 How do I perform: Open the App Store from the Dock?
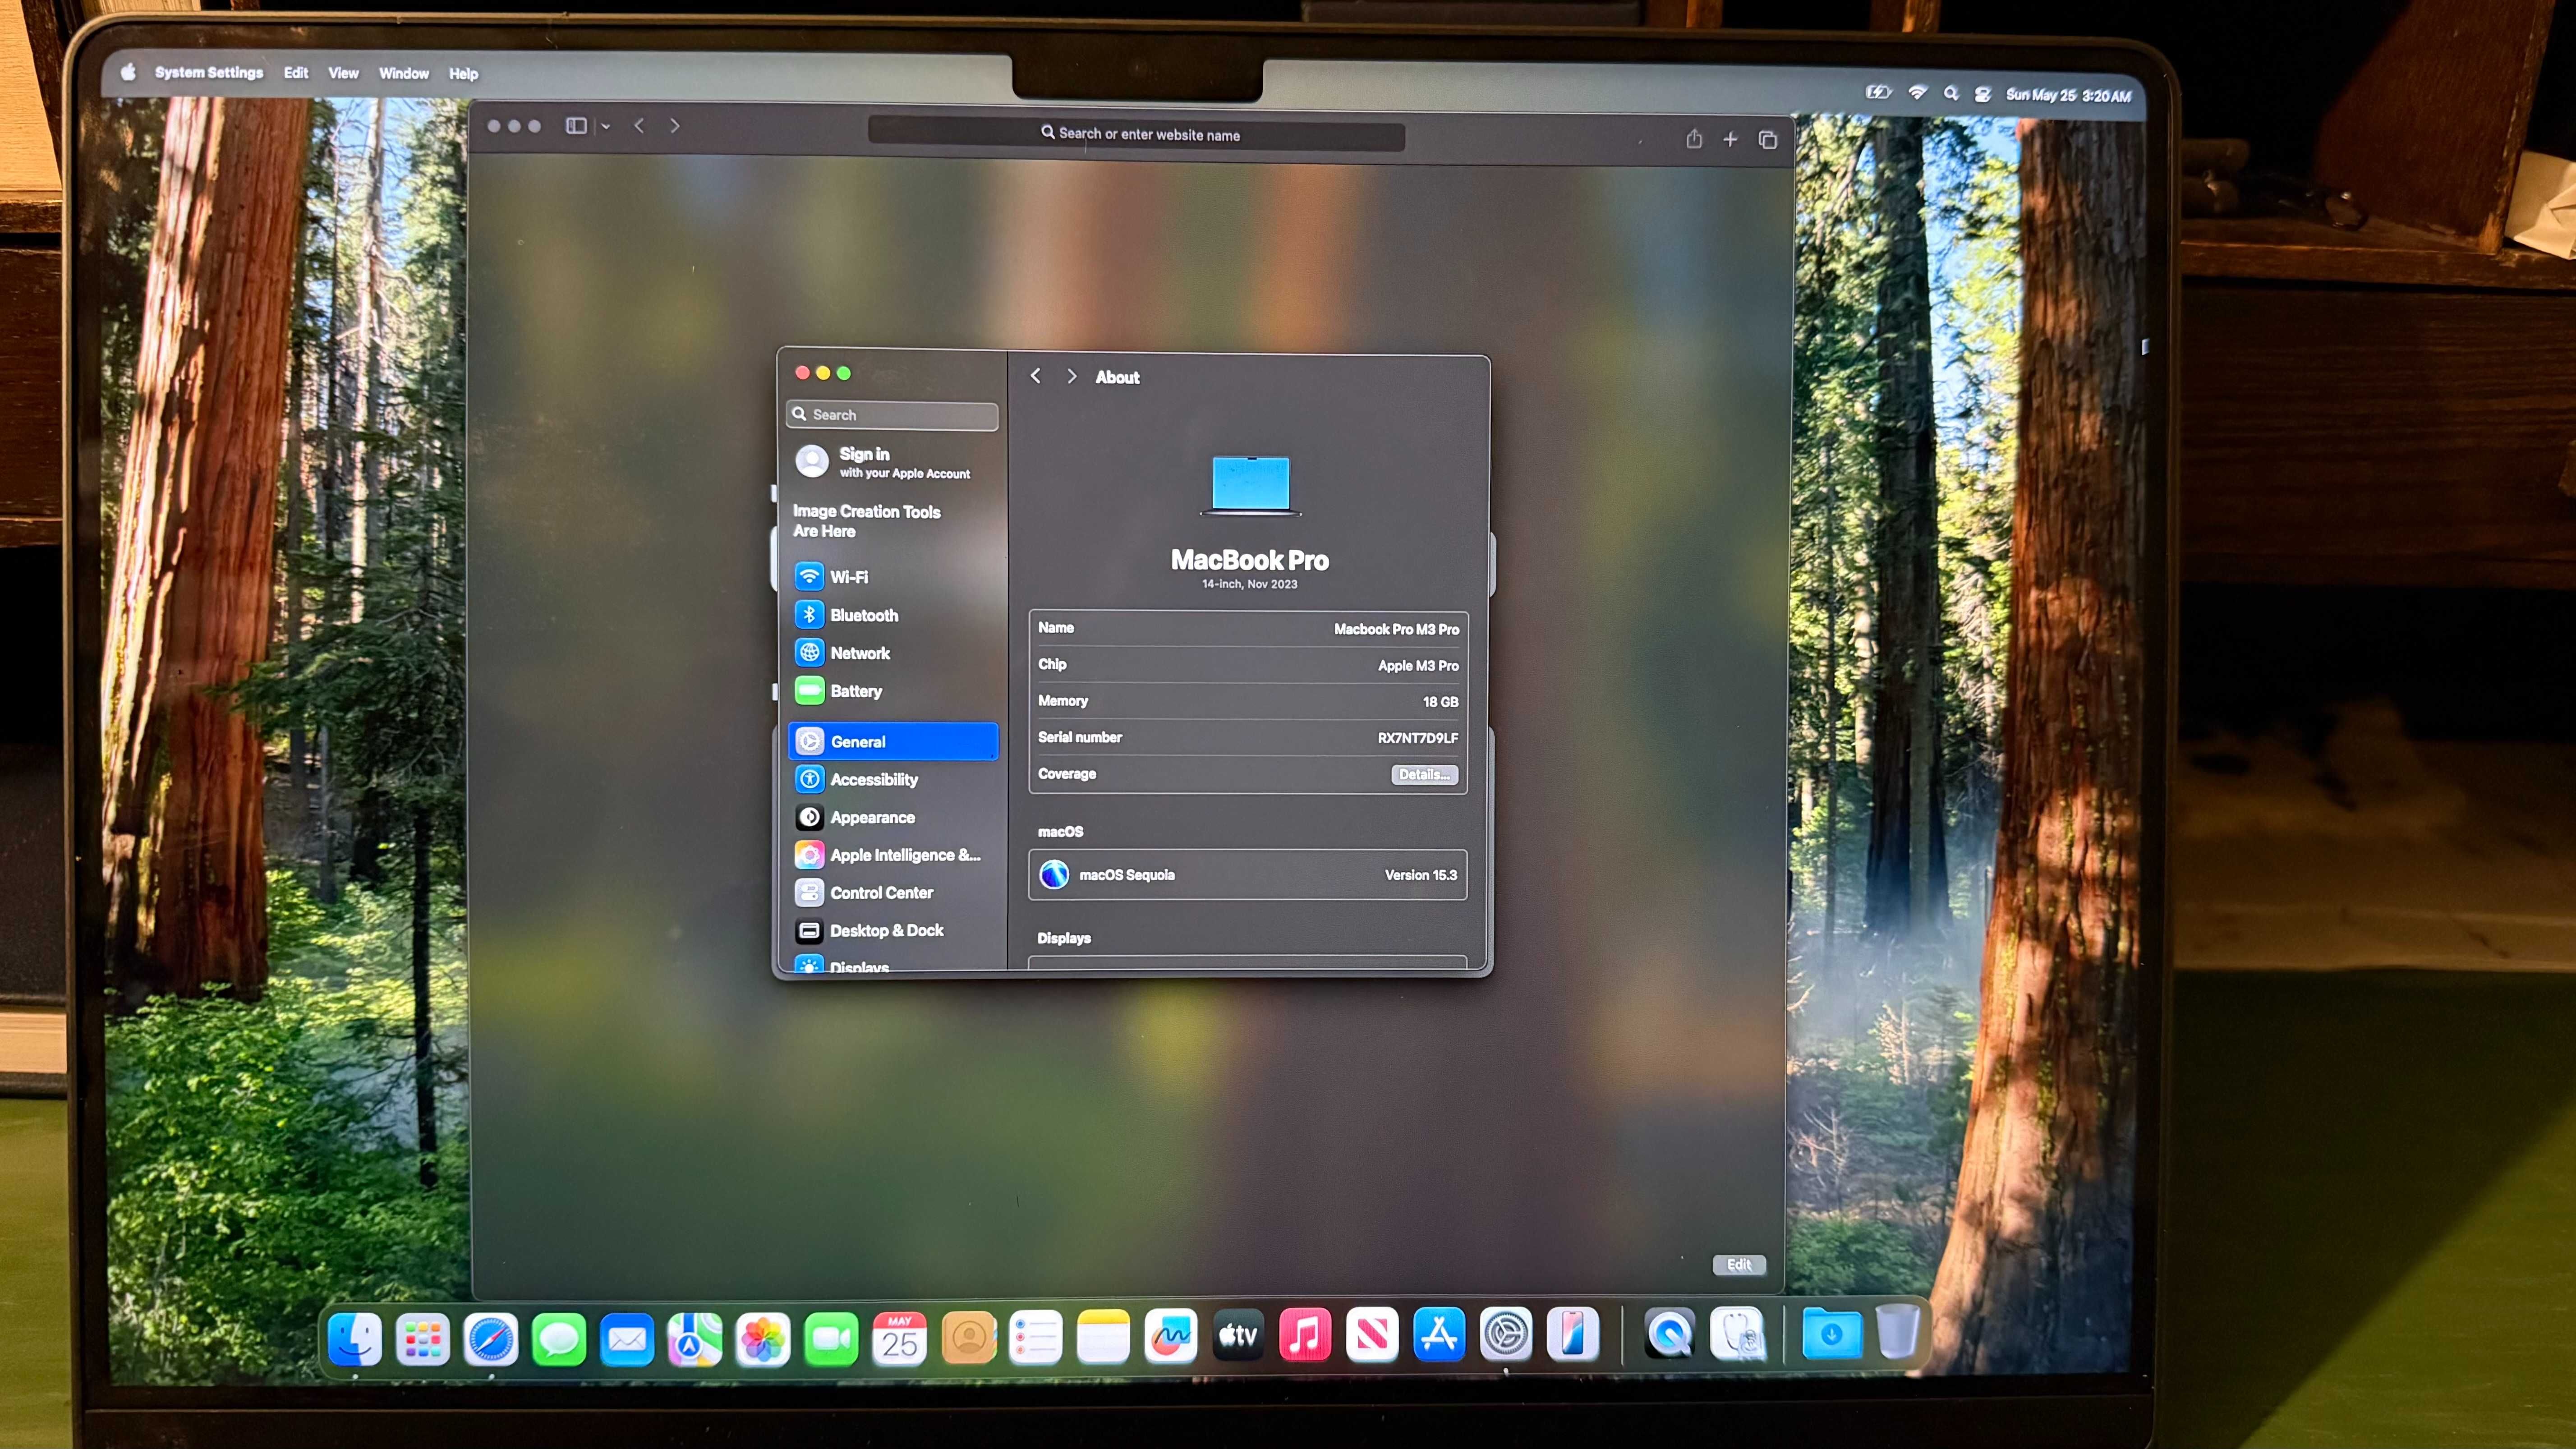coord(1439,1334)
